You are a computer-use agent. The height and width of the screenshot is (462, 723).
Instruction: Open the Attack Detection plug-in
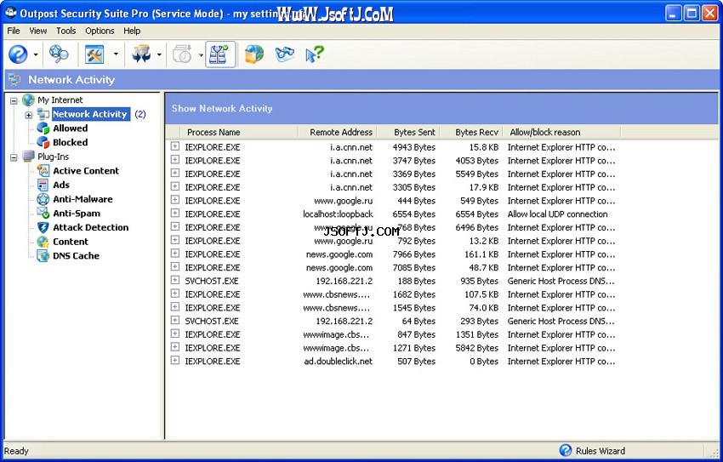(x=90, y=227)
